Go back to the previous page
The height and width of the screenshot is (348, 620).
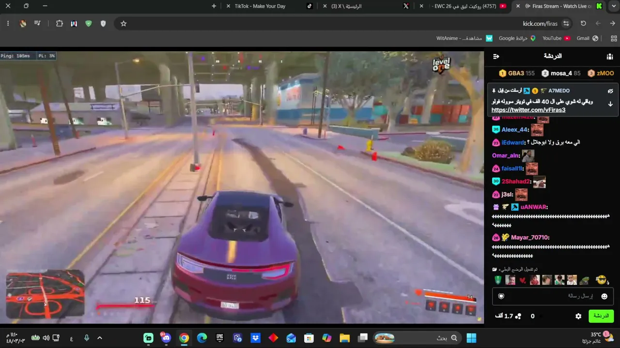613,23
